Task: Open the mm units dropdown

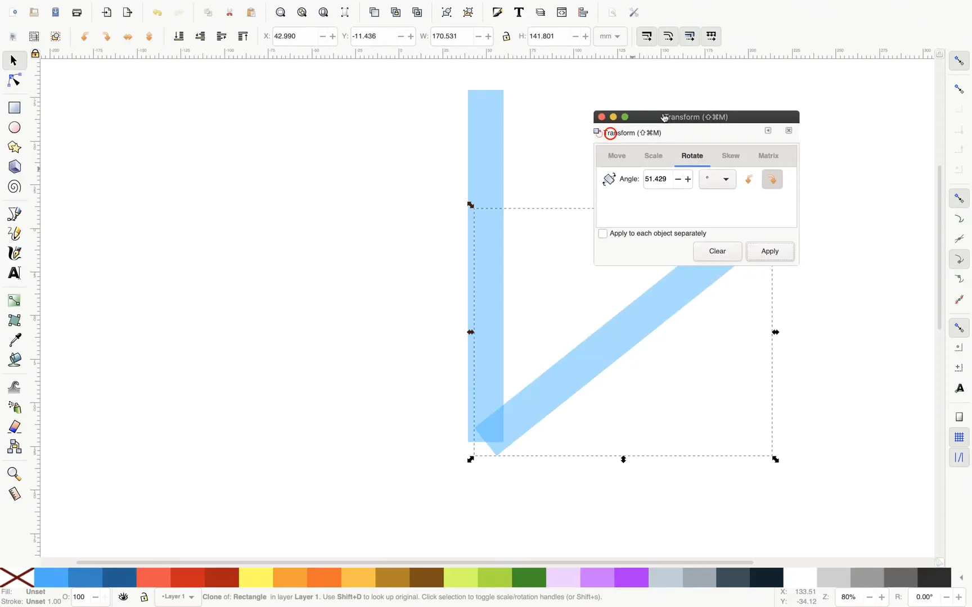Action: (610, 36)
